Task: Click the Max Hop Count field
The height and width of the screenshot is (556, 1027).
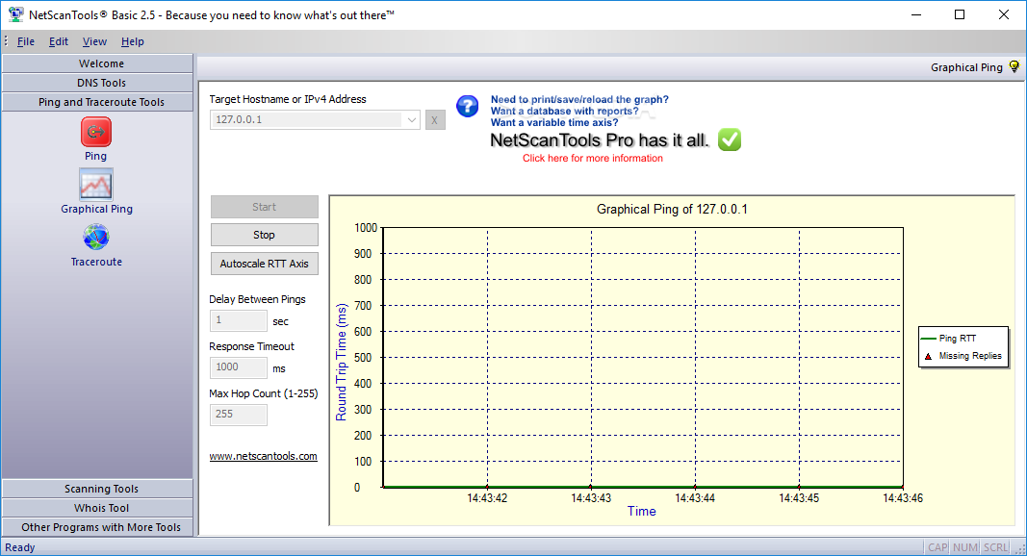Action: click(x=239, y=415)
